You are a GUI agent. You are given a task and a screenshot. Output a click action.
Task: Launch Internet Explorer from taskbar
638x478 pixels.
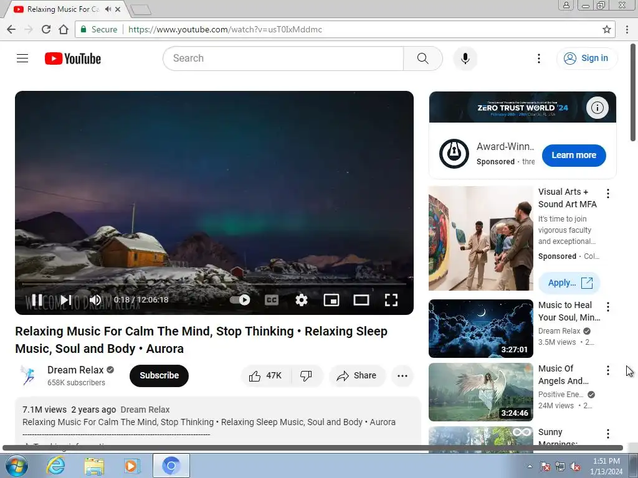55,466
